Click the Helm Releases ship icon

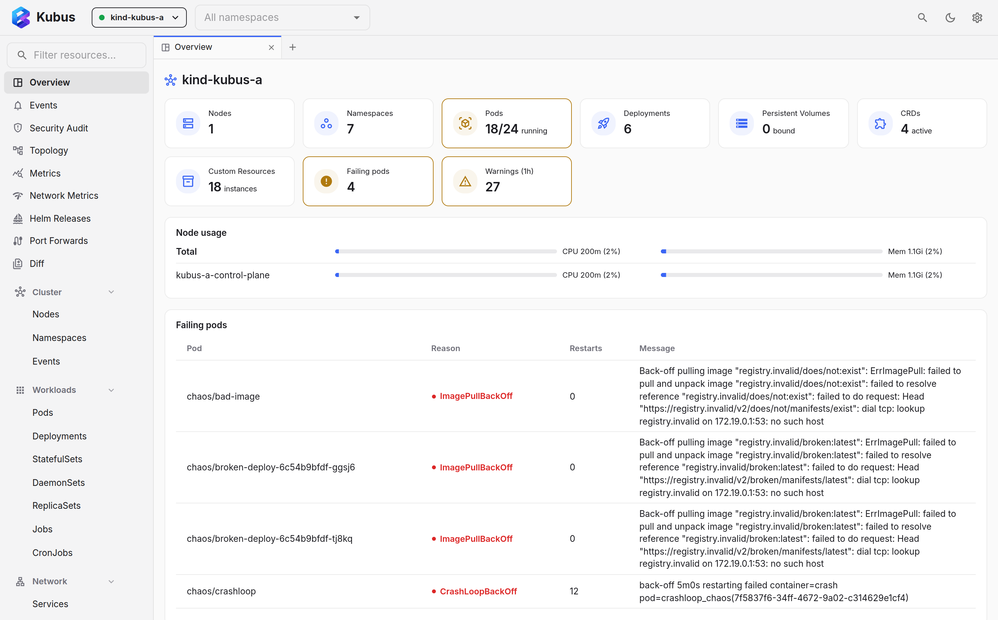18,219
